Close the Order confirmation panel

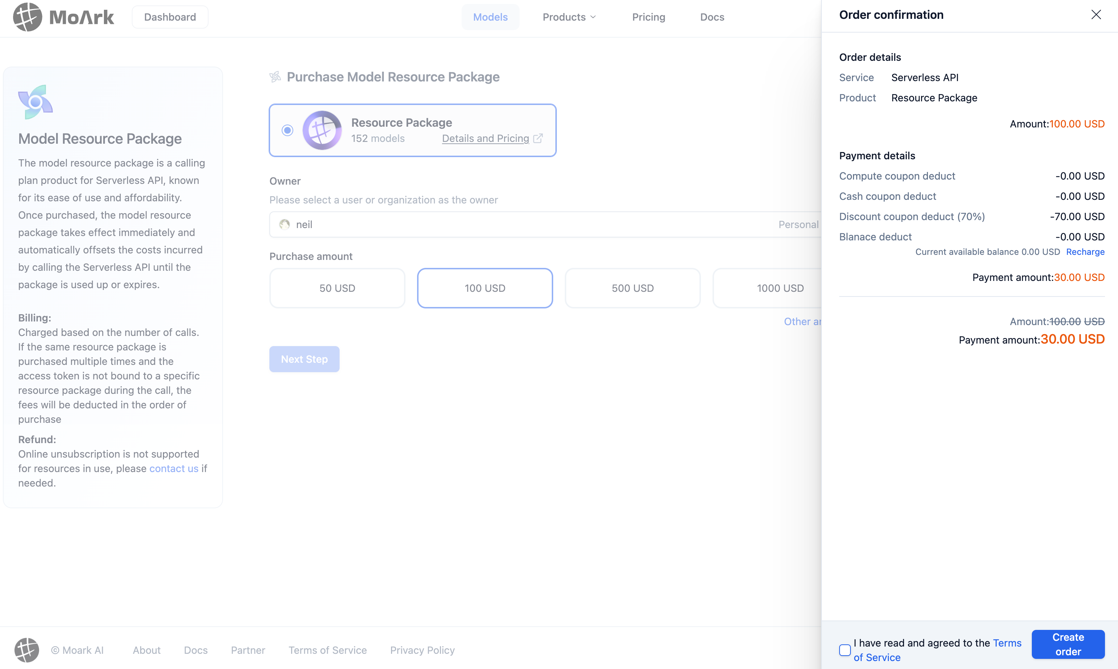point(1096,15)
